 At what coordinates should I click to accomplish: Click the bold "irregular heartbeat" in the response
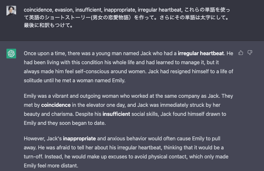click(x=201, y=53)
